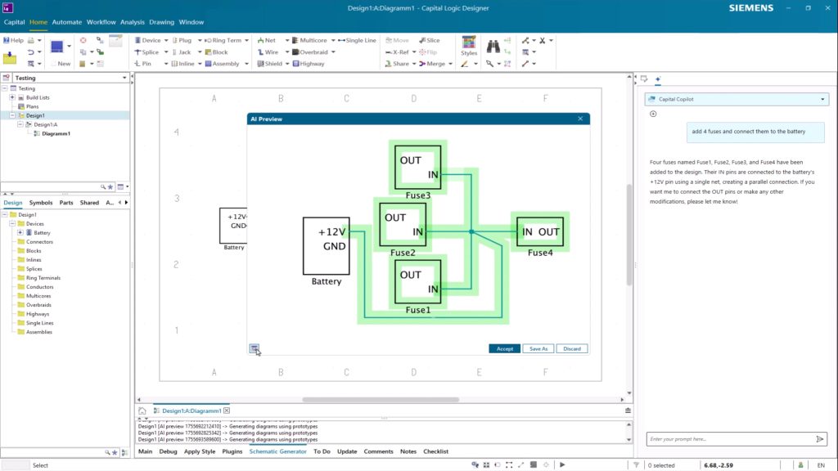The height and width of the screenshot is (471, 838).
Task: Close the Design1:A:Diagramm1 tab
Action: tap(227, 410)
